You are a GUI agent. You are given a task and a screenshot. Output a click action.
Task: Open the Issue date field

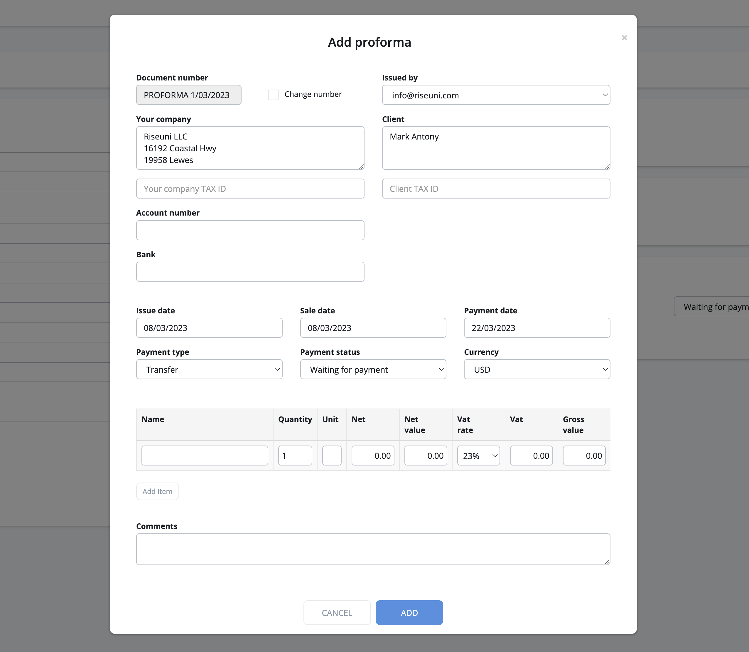[209, 328]
